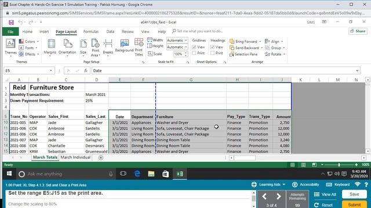The width and height of the screenshot is (371, 208).
Task: Click the Undo arrow icon
Action: [x=20, y=23]
